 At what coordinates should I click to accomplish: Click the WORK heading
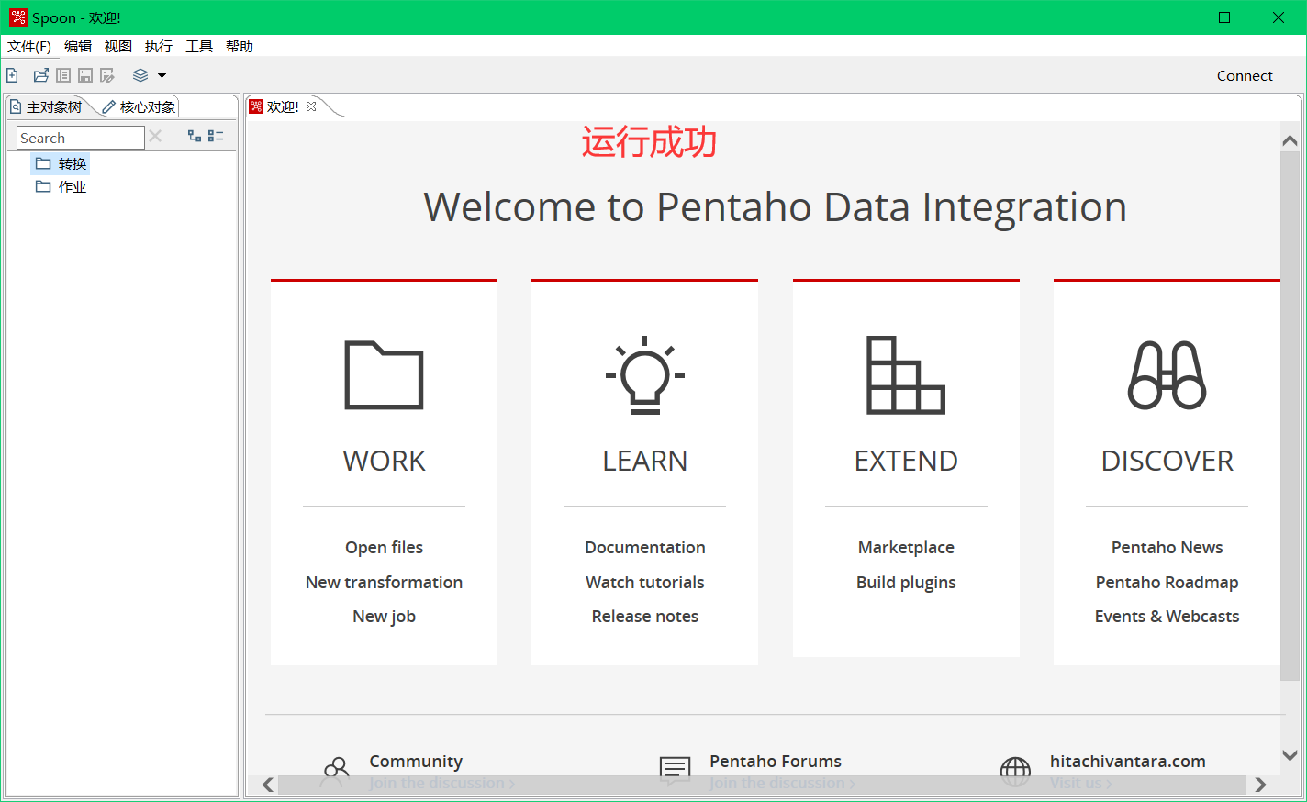click(384, 461)
